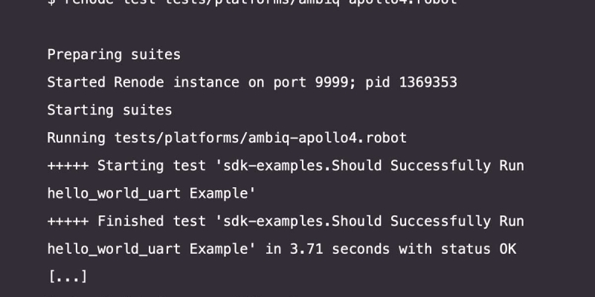Click the 'Starting suites' line
This screenshot has width=595, height=297.
tap(109, 110)
